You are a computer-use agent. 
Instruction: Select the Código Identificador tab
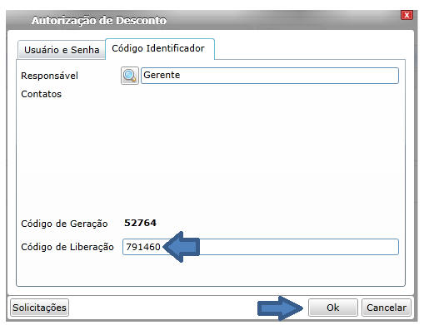tap(160, 48)
